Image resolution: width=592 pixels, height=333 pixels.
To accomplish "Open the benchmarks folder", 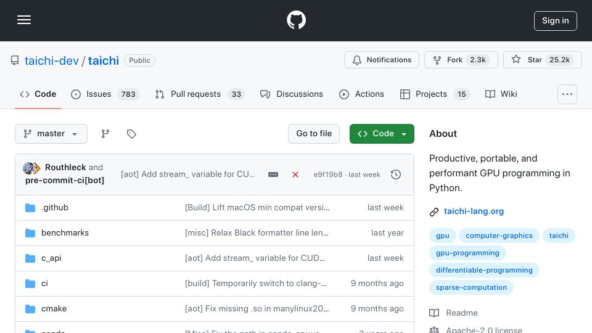I will pos(65,232).
